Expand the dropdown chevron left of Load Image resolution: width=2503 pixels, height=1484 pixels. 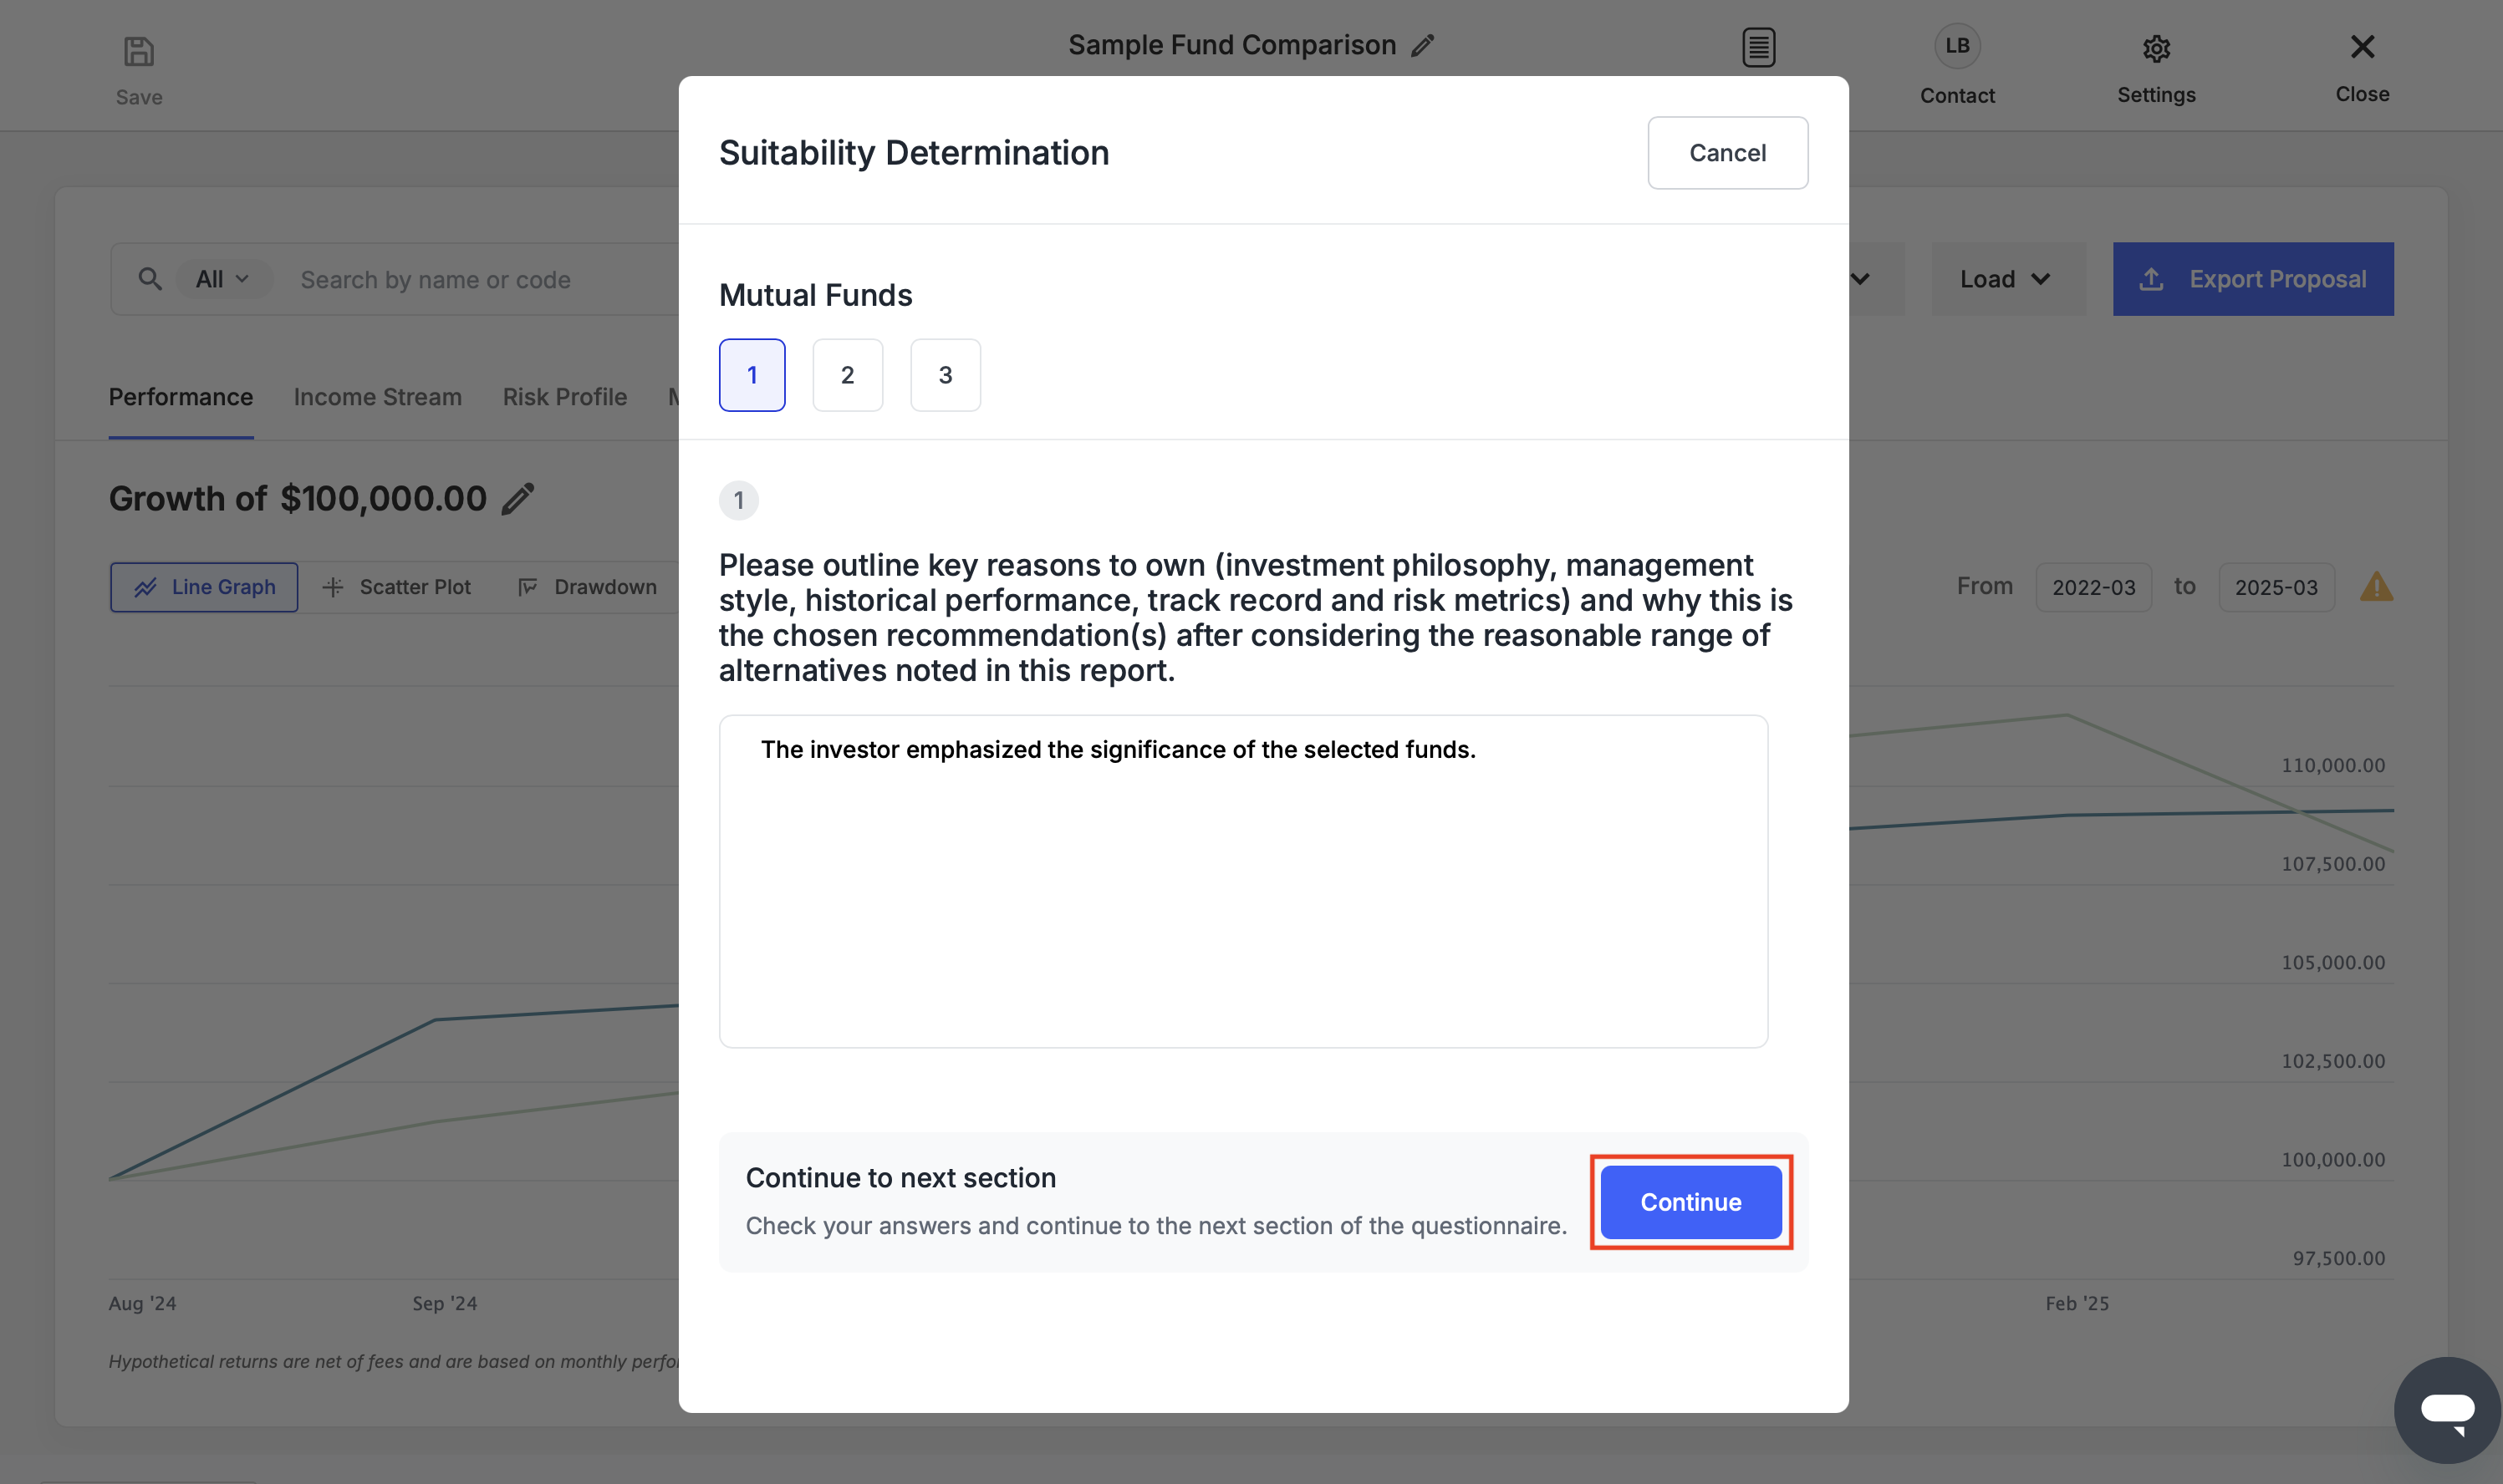click(1860, 279)
